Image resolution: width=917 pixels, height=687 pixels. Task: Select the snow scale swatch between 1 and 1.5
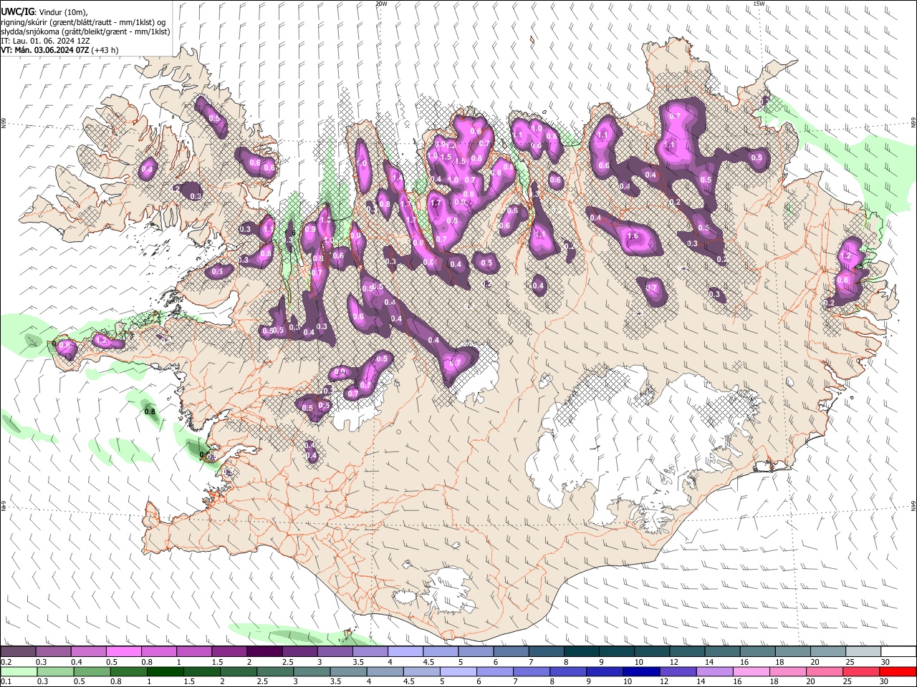tap(193, 651)
